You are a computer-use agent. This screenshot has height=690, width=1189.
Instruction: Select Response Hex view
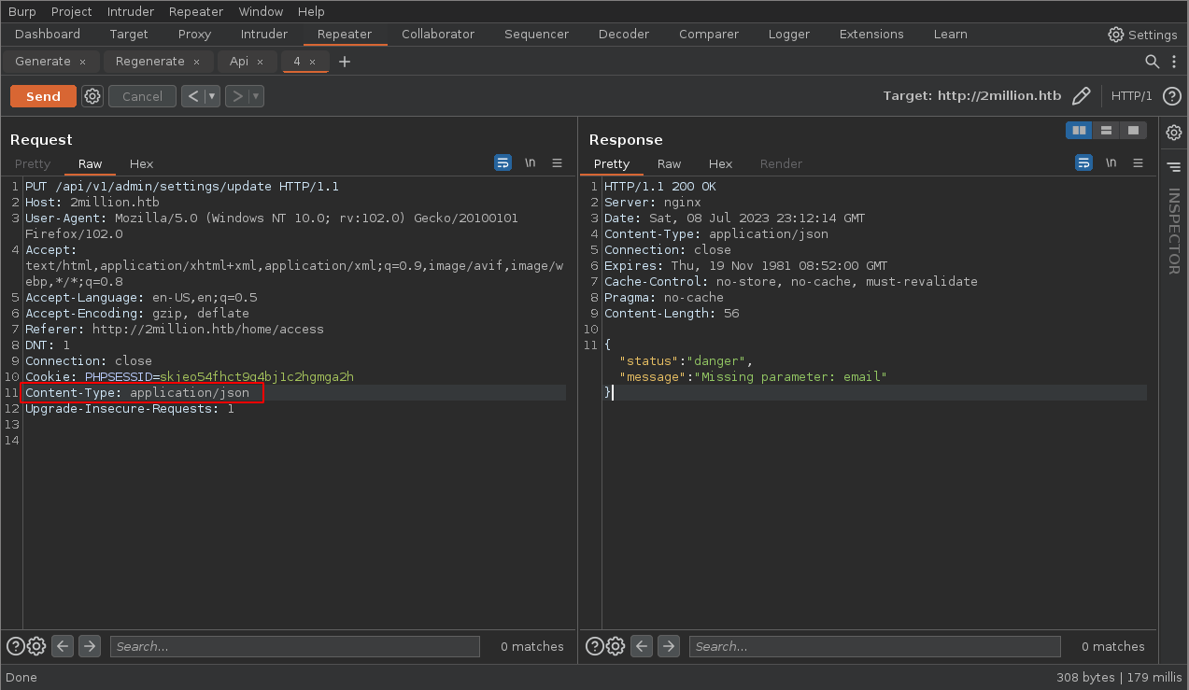click(720, 163)
